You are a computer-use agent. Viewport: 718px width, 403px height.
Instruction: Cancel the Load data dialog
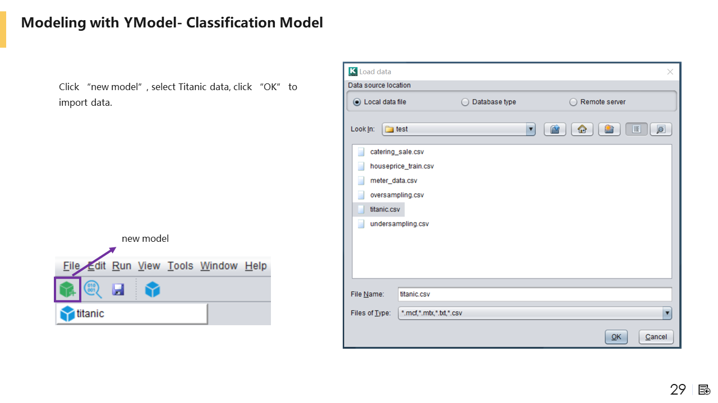(x=656, y=337)
